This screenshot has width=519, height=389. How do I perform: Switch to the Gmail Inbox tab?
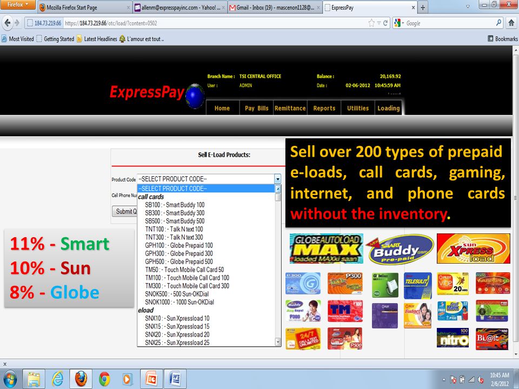tap(275, 8)
